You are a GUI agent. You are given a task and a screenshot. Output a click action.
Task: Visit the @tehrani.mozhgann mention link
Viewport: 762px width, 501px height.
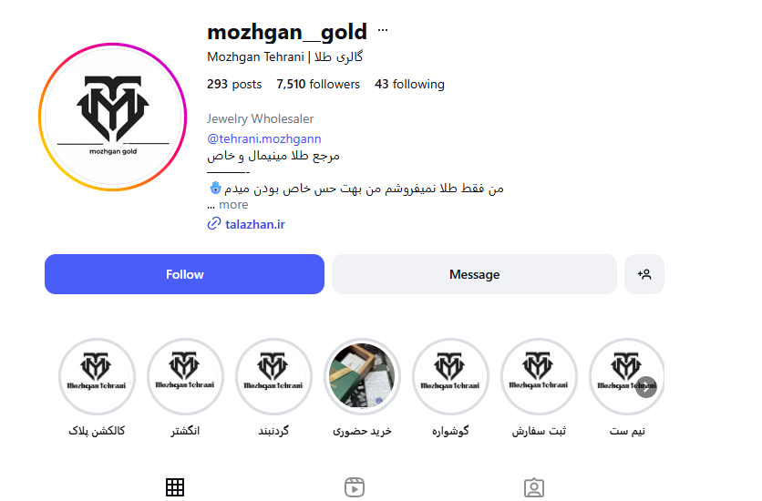pyautogui.click(x=264, y=138)
